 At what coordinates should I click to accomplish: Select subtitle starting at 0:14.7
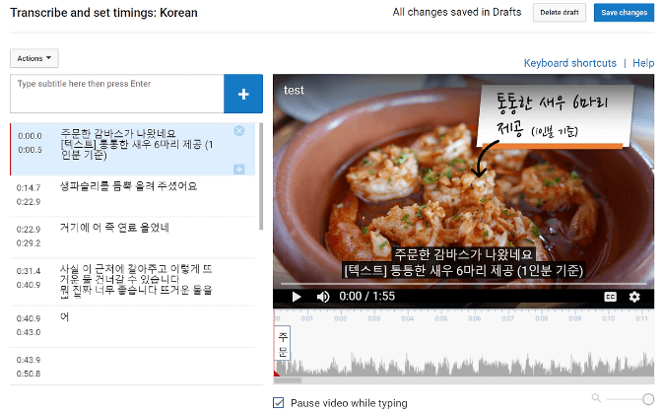pyautogui.click(x=132, y=195)
